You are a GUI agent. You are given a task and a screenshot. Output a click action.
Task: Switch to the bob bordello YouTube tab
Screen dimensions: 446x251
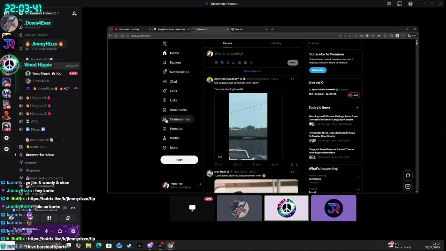(x=133, y=29)
